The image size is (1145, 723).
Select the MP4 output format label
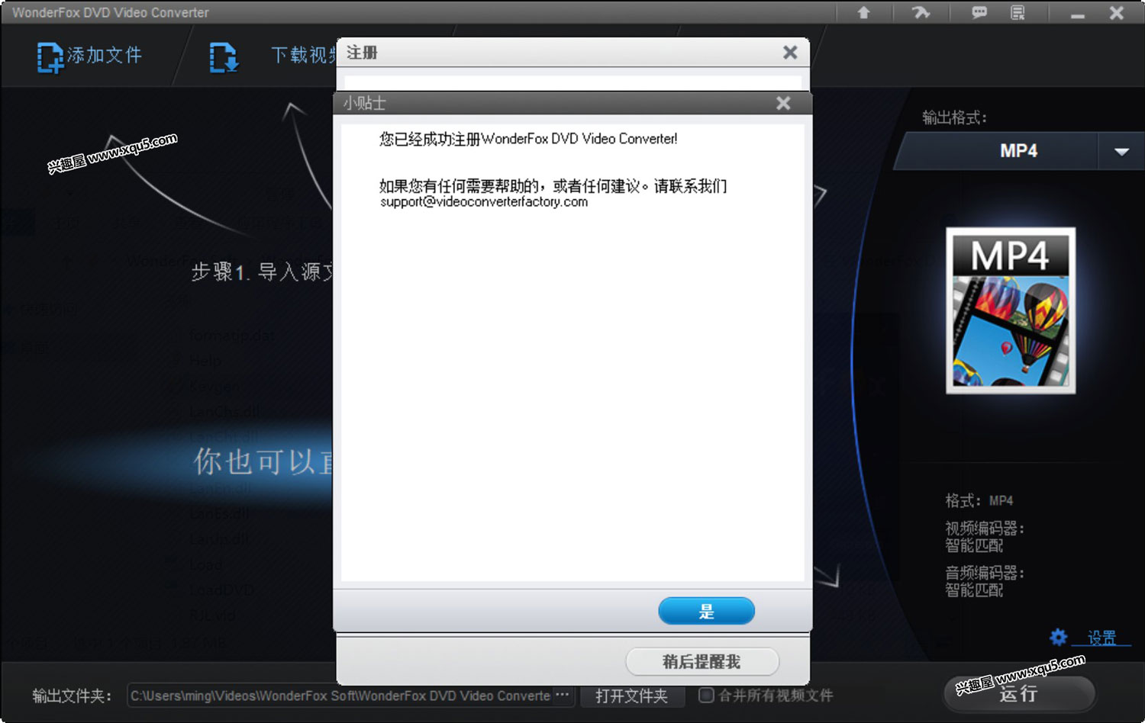[1018, 151]
